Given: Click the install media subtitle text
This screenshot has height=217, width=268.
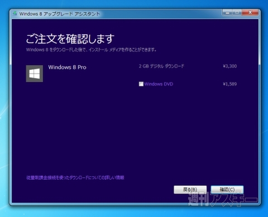Looking at the screenshot, I should pos(91,50).
